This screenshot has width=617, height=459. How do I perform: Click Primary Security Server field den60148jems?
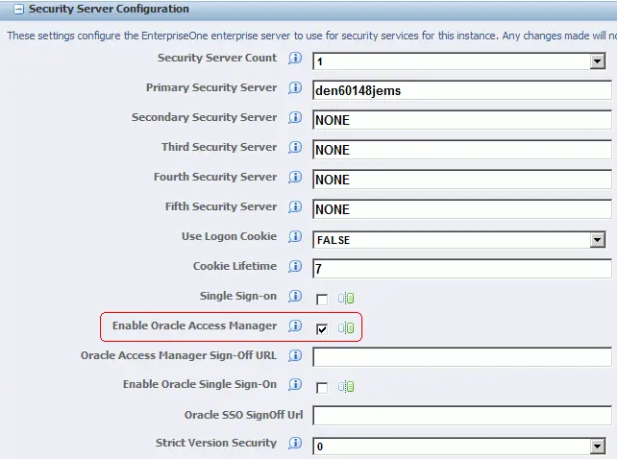pyautogui.click(x=462, y=90)
